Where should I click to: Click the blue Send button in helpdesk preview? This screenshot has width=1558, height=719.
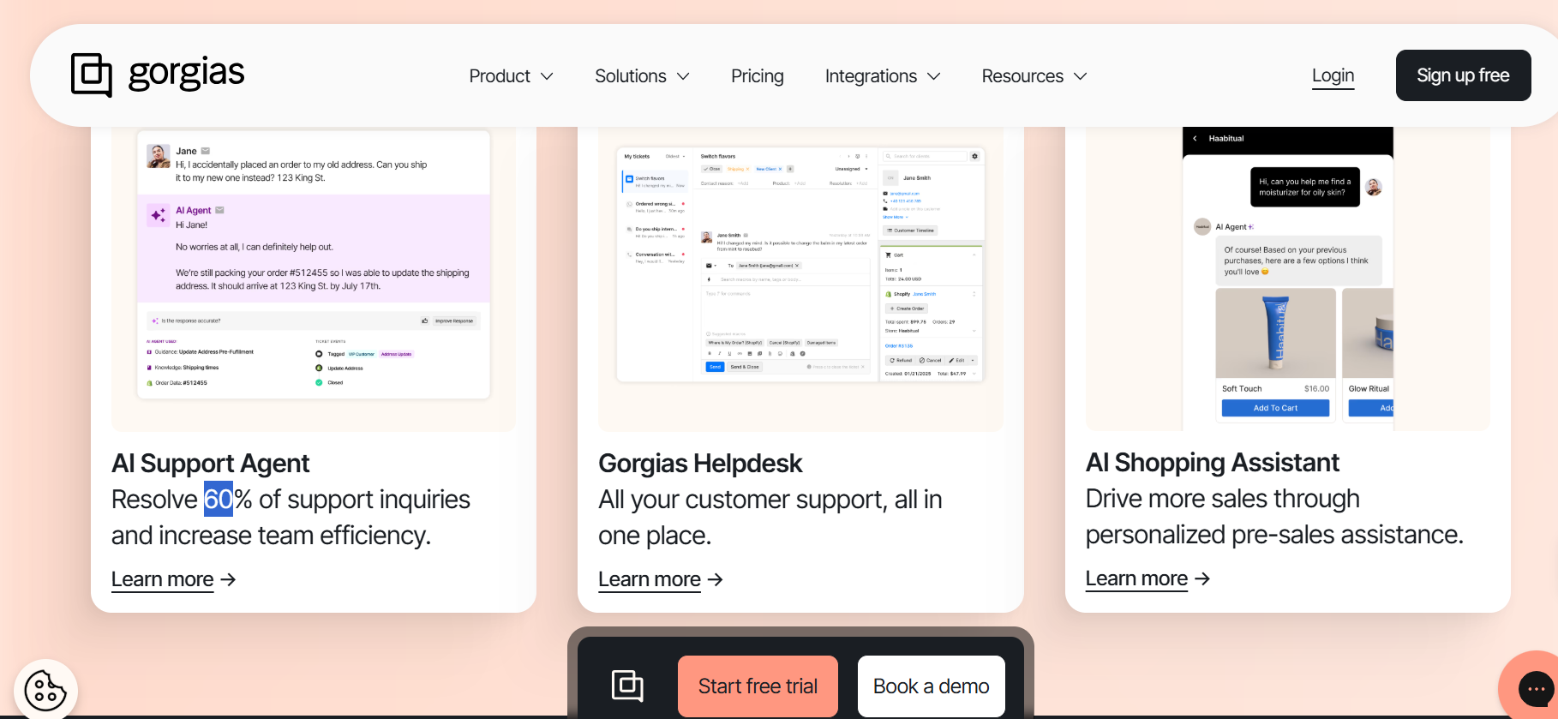tap(715, 367)
